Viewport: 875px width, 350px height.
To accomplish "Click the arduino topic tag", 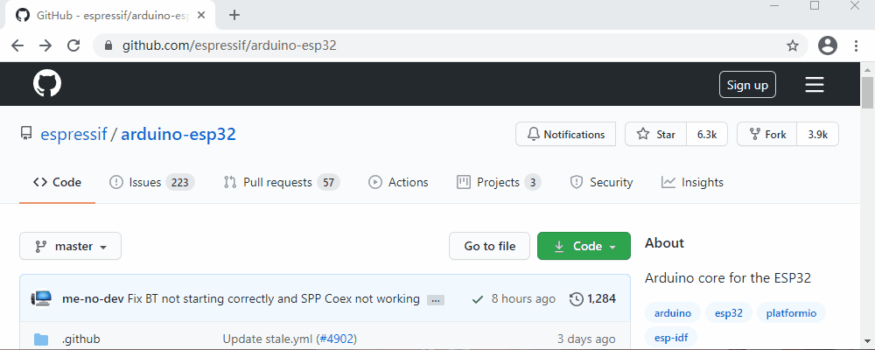I will pyautogui.click(x=672, y=313).
